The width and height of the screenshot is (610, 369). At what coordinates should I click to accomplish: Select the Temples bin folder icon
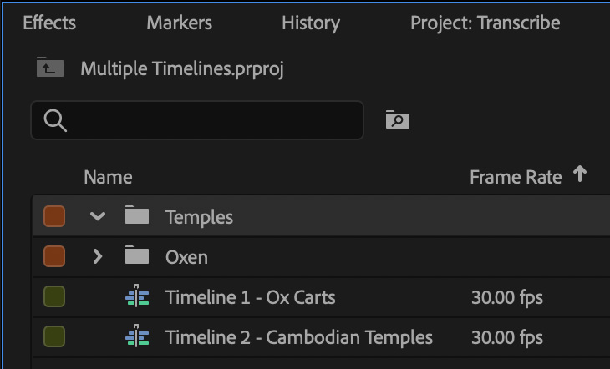(x=137, y=215)
